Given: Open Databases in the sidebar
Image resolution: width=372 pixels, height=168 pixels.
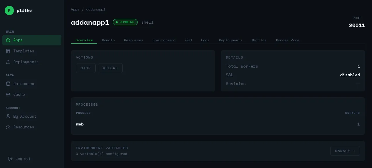Looking at the screenshot, I should (32, 84).
